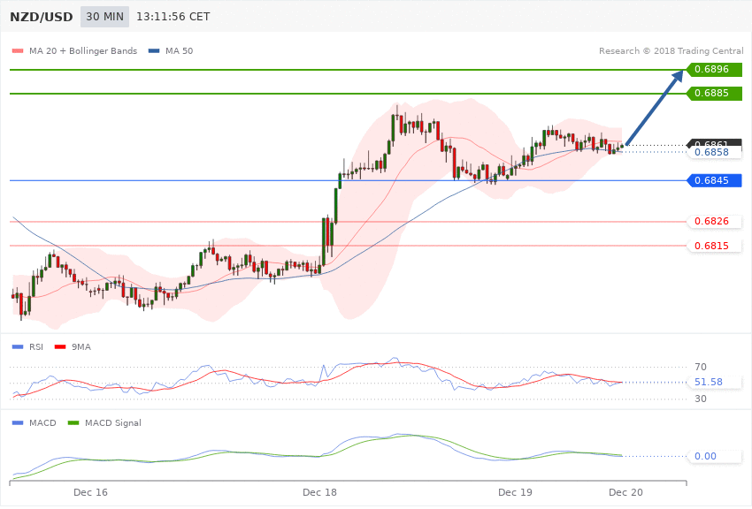
Task: Click the Dec 20 date axis label
Action: 625,492
